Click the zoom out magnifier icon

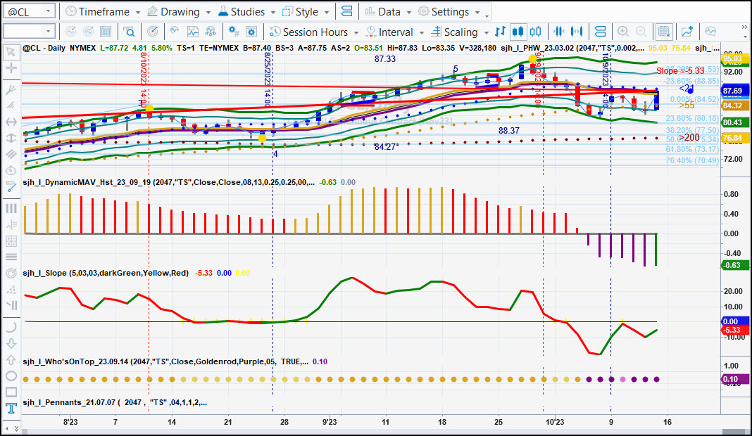[641, 32]
